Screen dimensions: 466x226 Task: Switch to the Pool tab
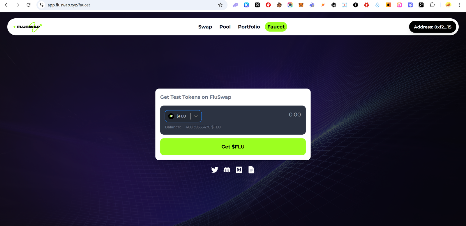[225, 27]
